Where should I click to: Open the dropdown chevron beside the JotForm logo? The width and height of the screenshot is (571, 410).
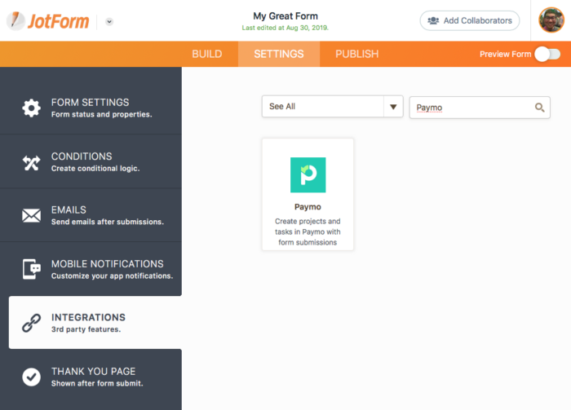(108, 21)
